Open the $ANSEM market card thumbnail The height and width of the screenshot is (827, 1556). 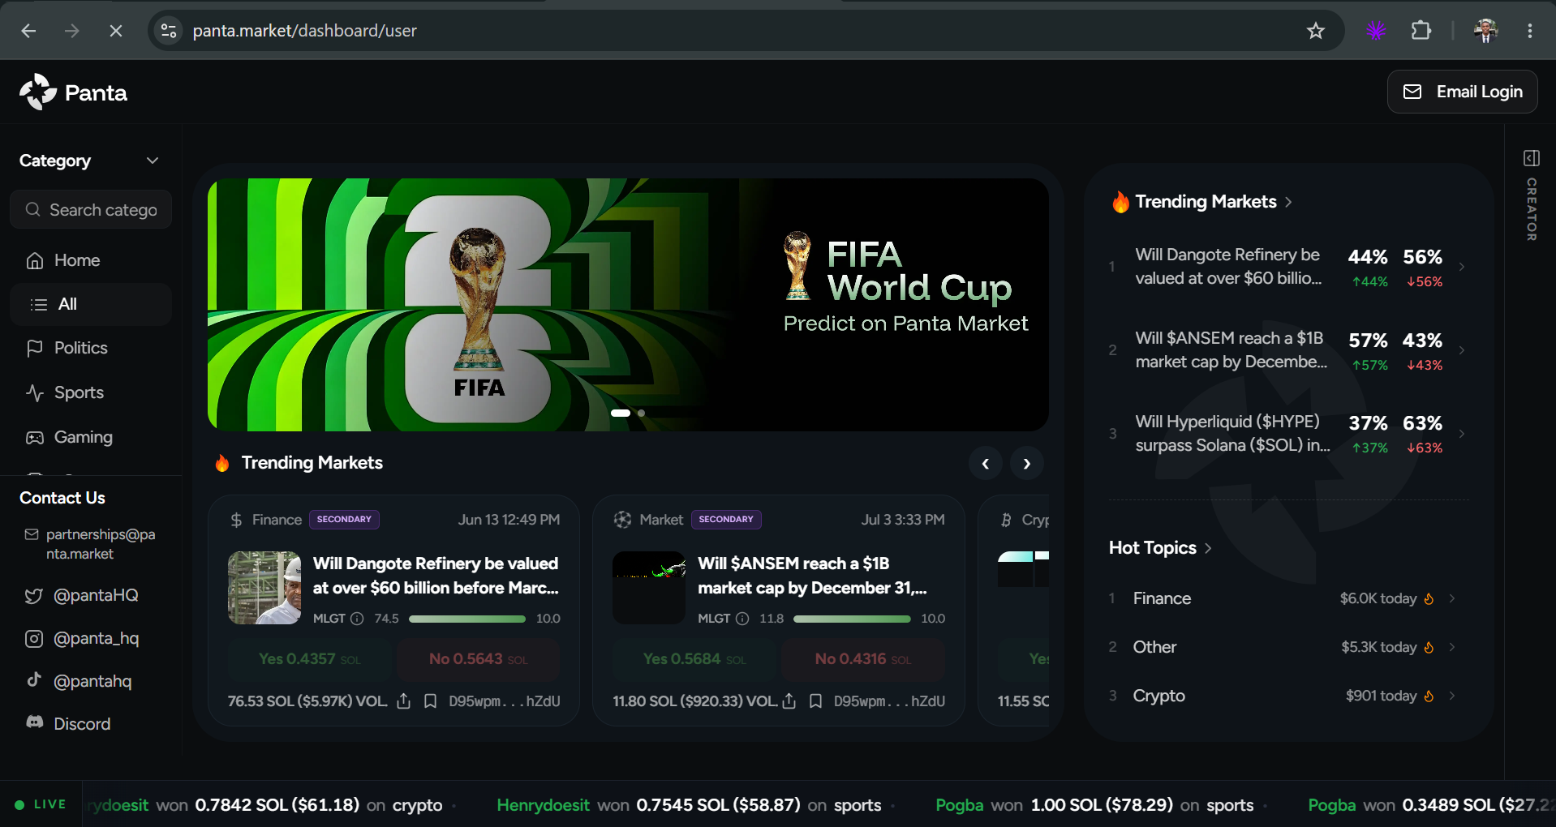tap(649, 588)
